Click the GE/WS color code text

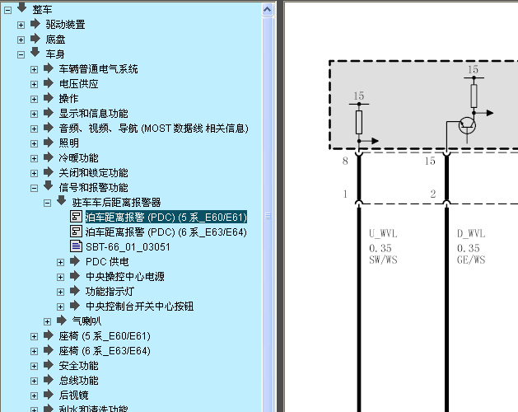[x=471, y=260]
